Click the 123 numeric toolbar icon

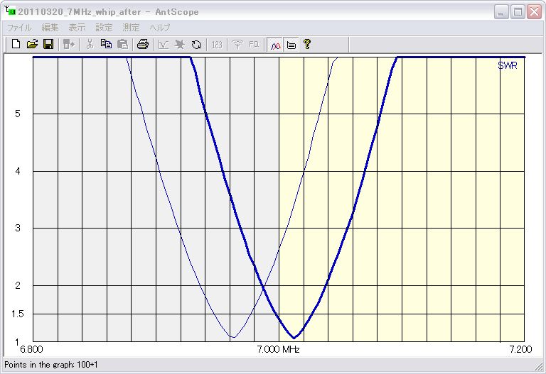217,45
